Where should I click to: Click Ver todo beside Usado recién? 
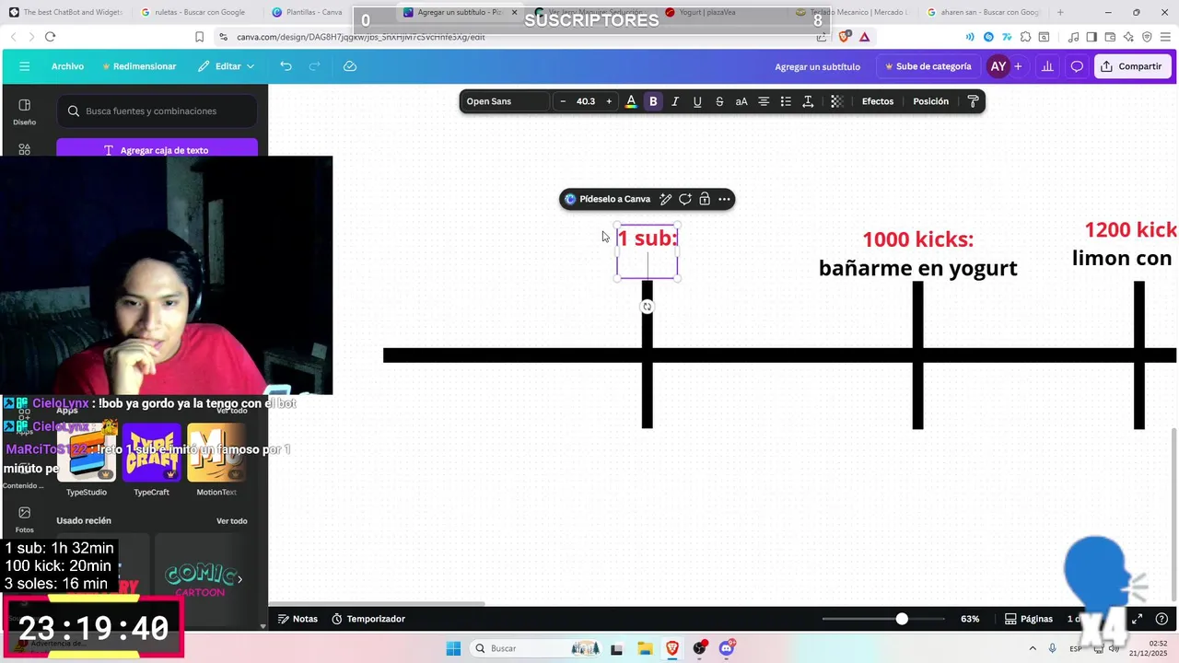click(231, 521)
